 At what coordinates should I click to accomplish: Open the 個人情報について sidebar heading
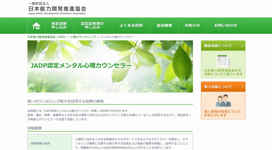pos(223,87)
